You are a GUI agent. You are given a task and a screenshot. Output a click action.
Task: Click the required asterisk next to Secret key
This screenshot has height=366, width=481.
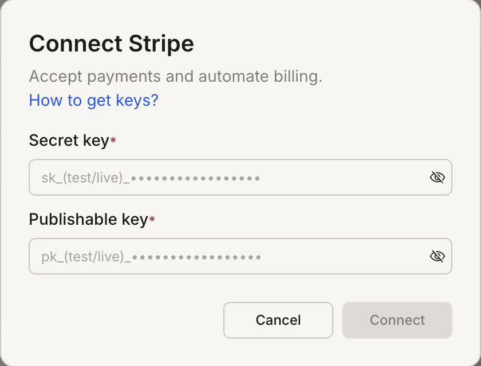[x=112, y=140]
